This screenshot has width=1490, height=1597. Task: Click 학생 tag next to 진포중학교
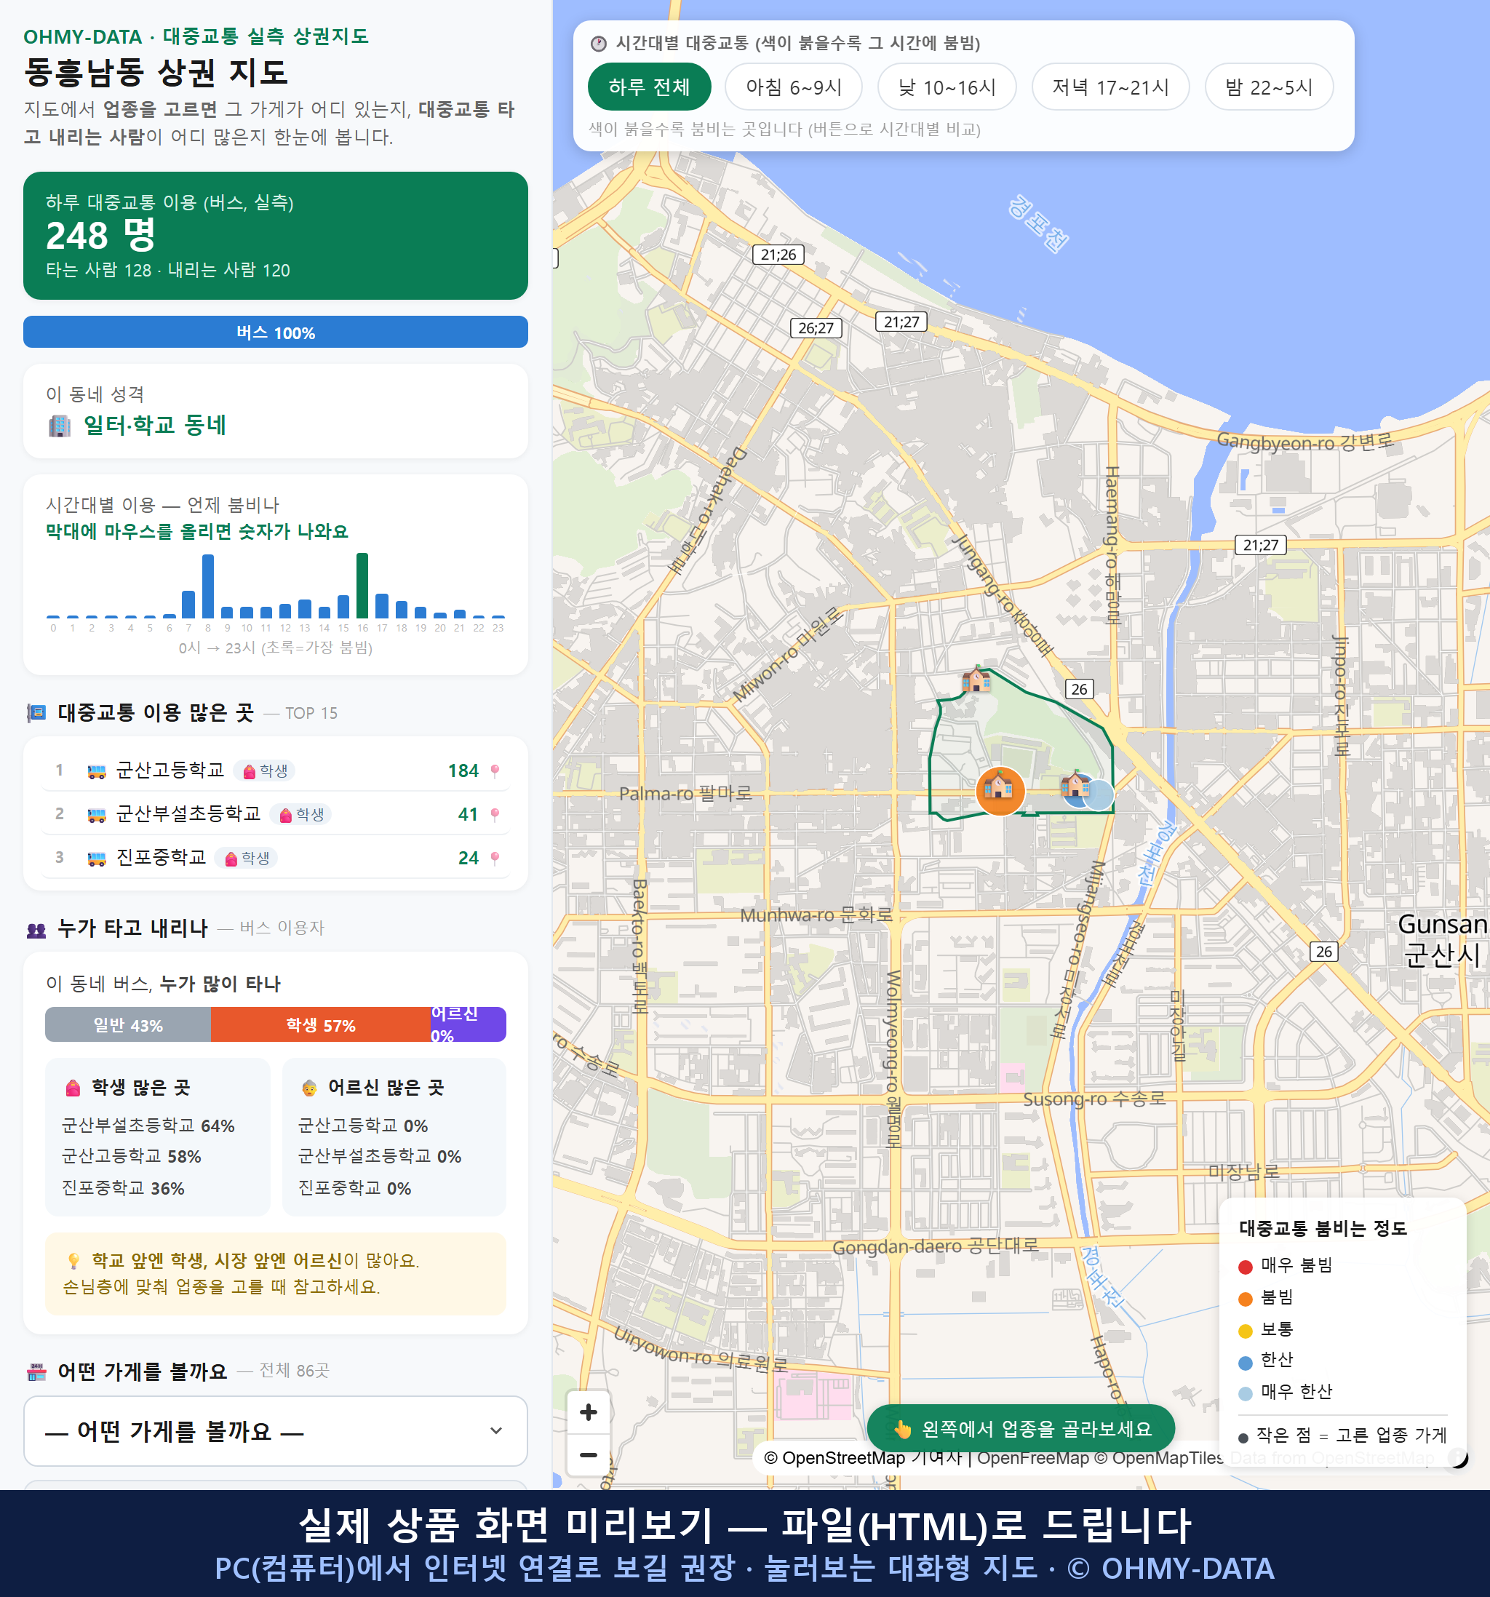pyautogui.click(x=246, y=858)
